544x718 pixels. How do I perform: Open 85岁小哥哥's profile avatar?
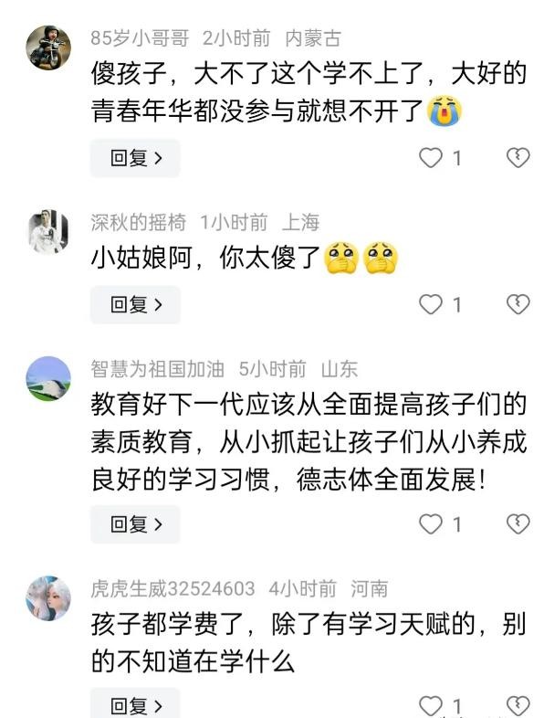[48, 48]
